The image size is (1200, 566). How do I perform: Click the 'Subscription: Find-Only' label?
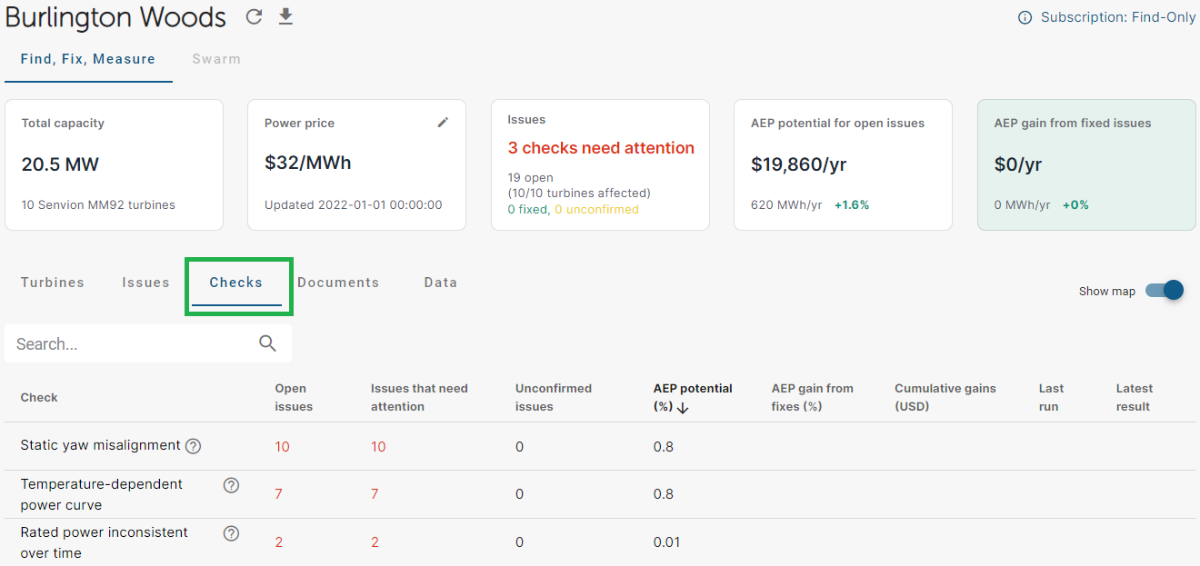pyautogui.click(x=1118, y=17)
